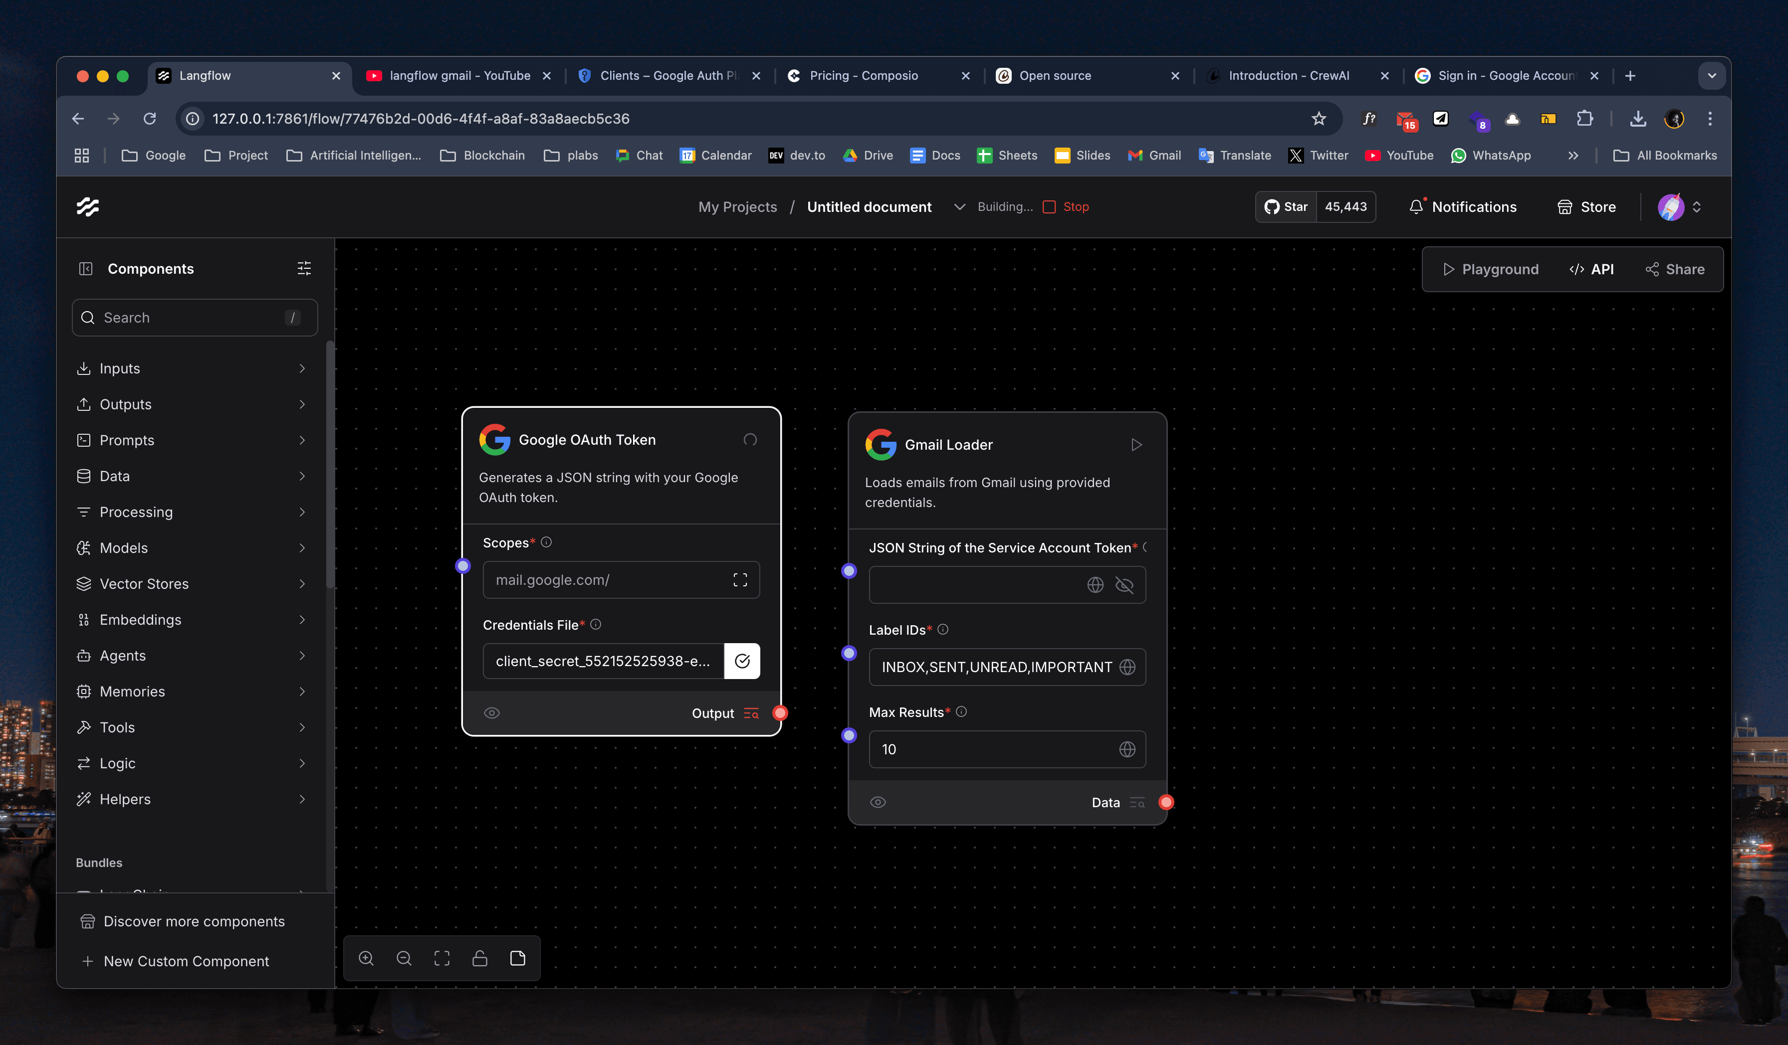Run the Gmail Loader play icon

(x=1136, y=445)
